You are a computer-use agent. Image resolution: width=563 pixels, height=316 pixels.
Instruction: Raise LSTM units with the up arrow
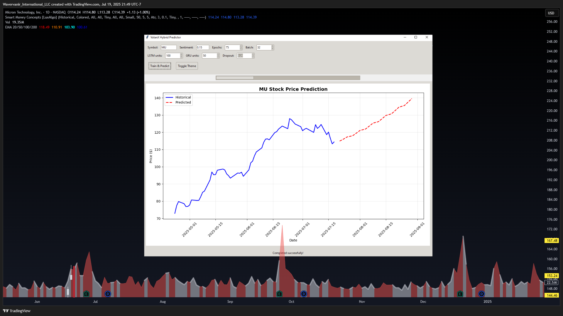pos(181,55)
